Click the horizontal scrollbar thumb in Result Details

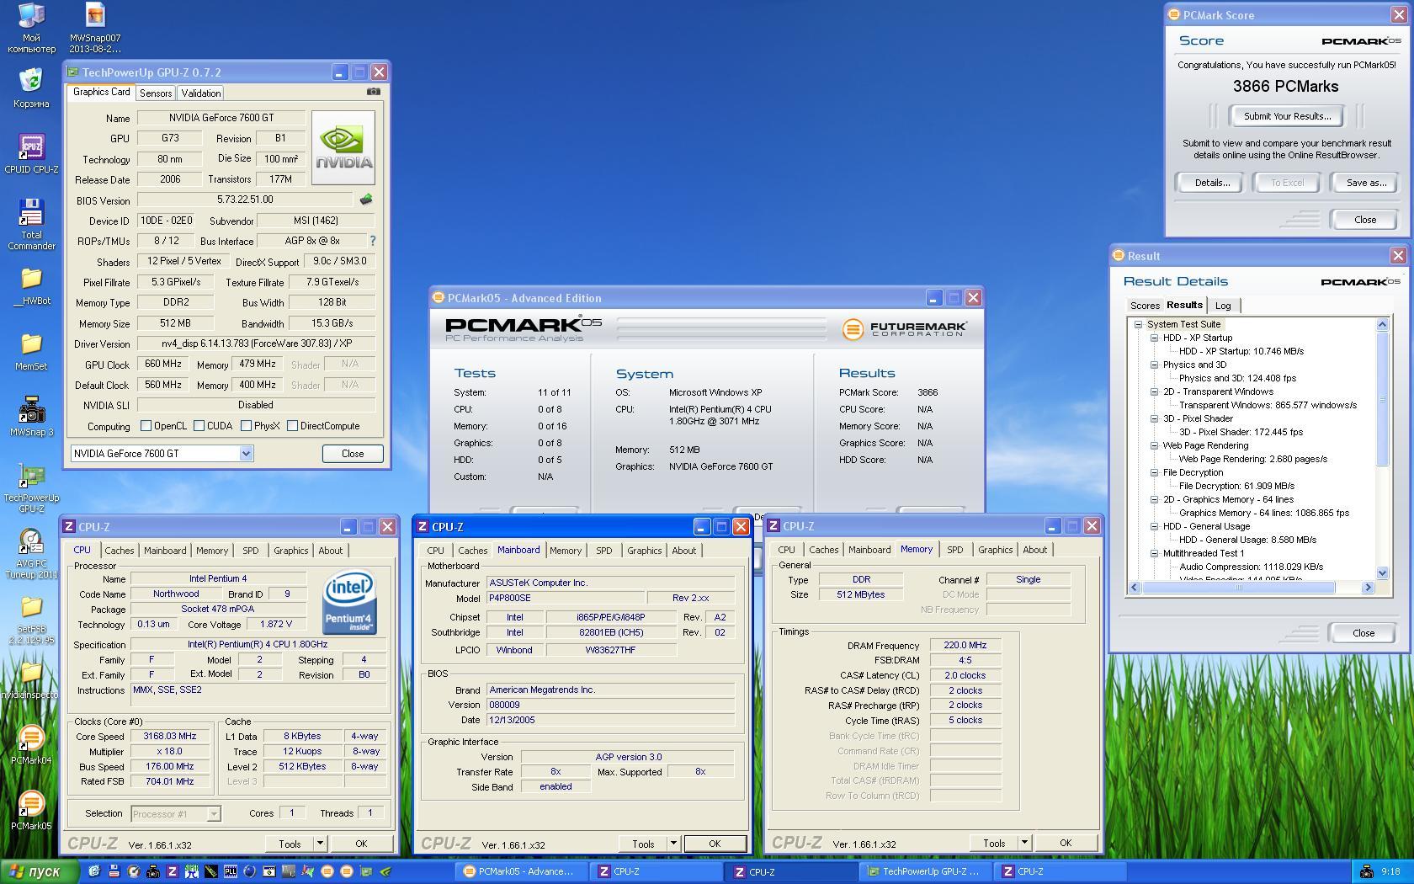[x=1239, y=588]
